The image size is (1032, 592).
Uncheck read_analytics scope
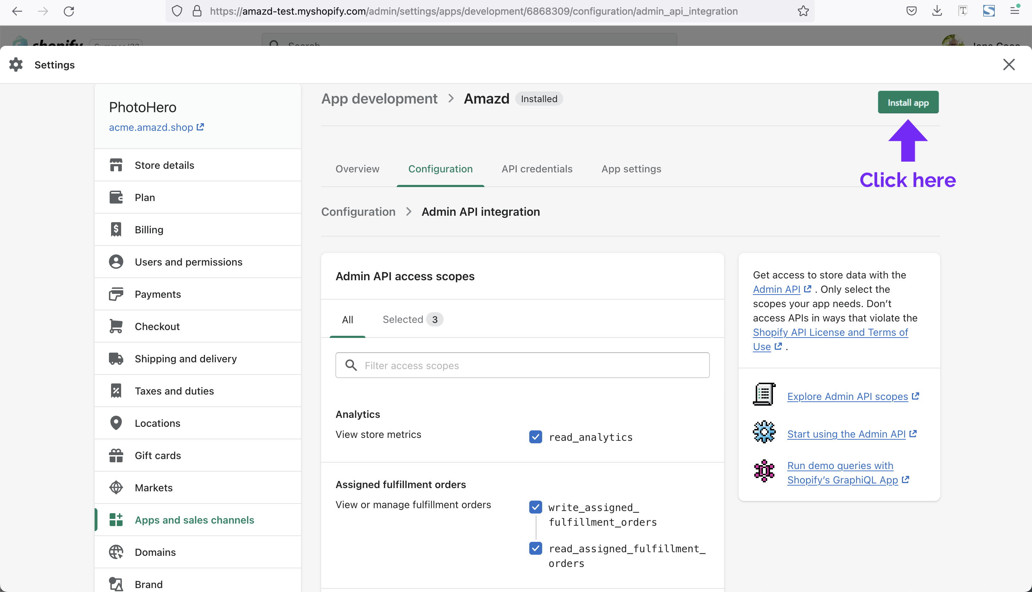tap(535, 437)
